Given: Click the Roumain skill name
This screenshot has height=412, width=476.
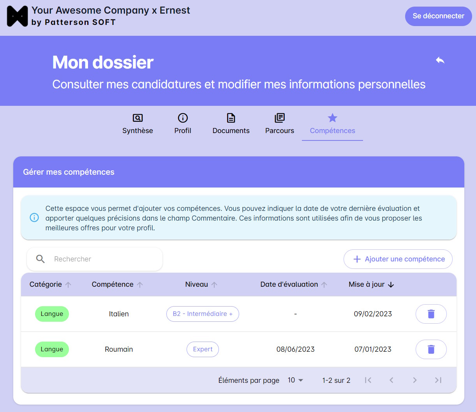Looking at the screenshot, I should 119,349.
